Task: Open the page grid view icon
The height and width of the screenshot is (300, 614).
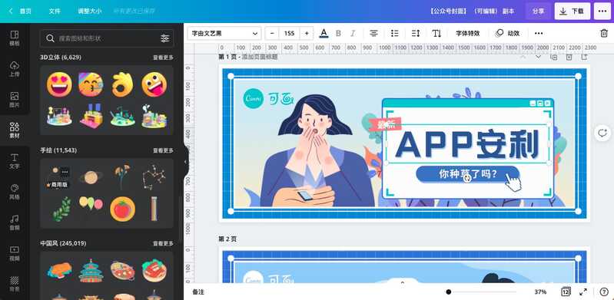Action: (566, 292)
